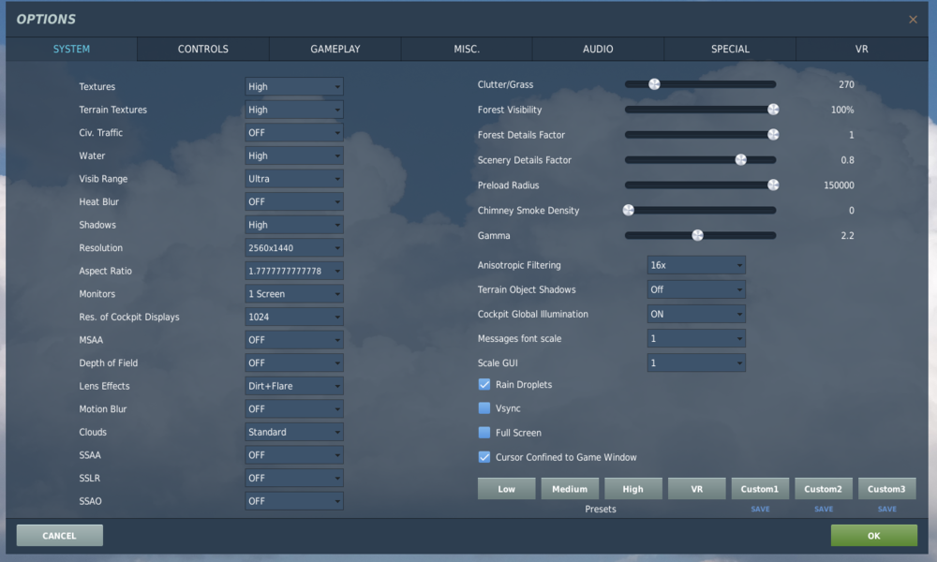Image resolution: width=937 pixels, height=562 pixels.
Task: Uncheck Cursor Confined to Game Window
Action: [484, 456]
